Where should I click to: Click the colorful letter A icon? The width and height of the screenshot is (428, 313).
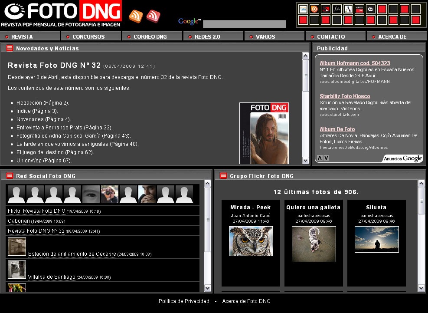[348, 9]
